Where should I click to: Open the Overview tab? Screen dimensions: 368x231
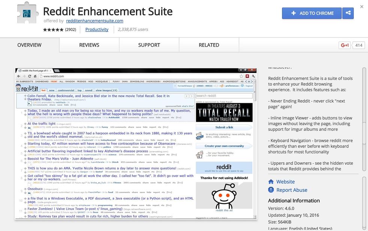coord(29,45)
